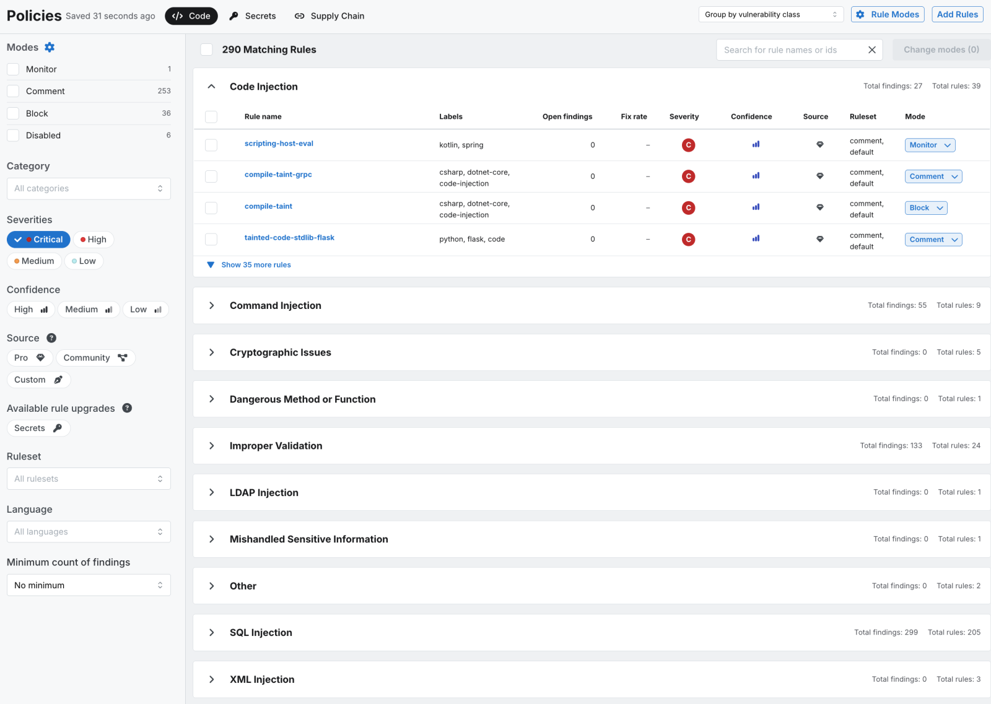Viewport: 991px width, 704px height.
Task: Open the tainted-code-stdlib-flask rule link
Action: 289,238
